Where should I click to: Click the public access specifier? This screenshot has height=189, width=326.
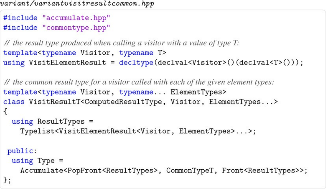pos(20,151)
